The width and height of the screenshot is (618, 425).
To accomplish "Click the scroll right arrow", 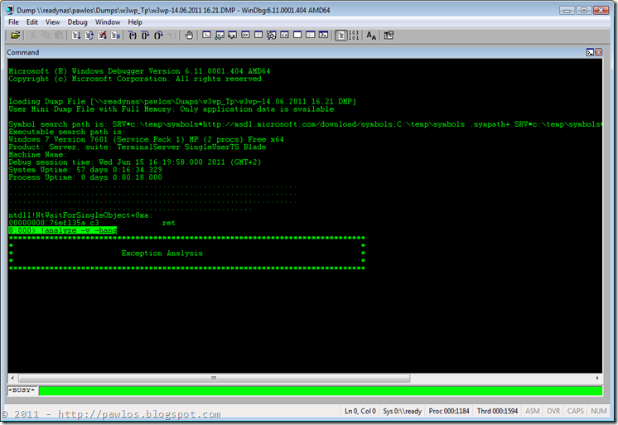I will 597,378.
